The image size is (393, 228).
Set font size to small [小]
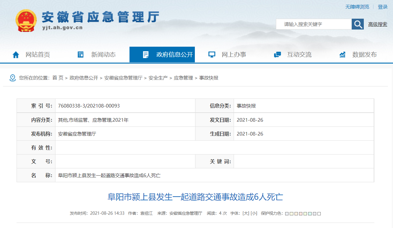[254, 213]
